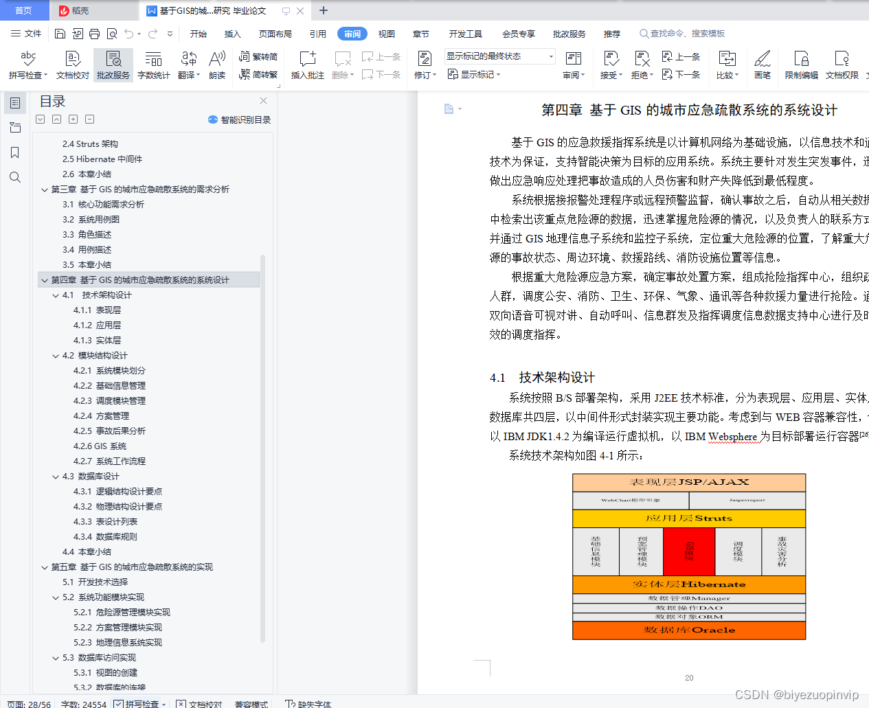
Task: Click 画笔 pen tool
Action: click(763, 65)
